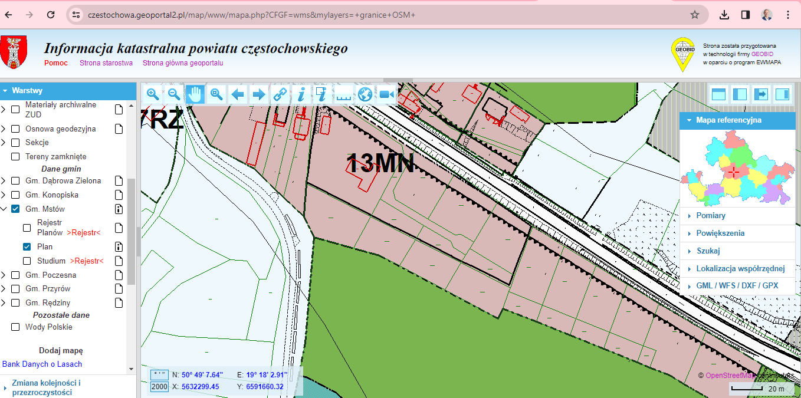Uncheck the Gm. Mstów layer checkbox

pos(15,209)
